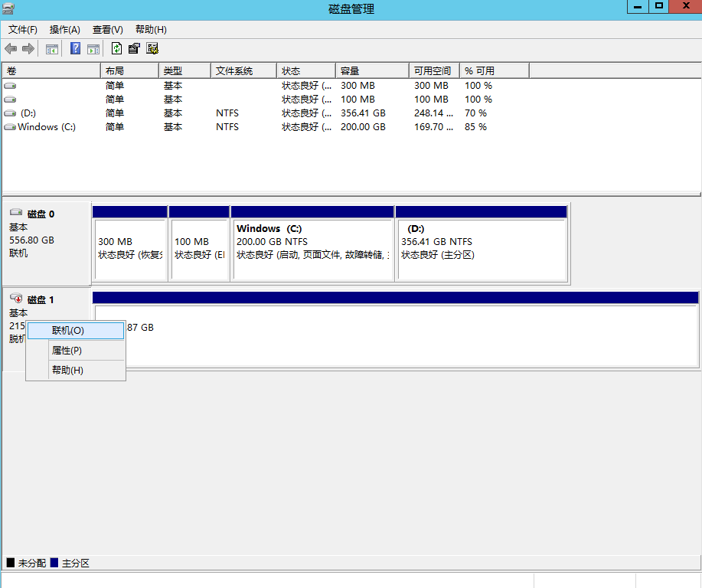Screen dimensions: 702x588
Task: Open the 查看(V) menu
Action: click(x=108, y=29)
